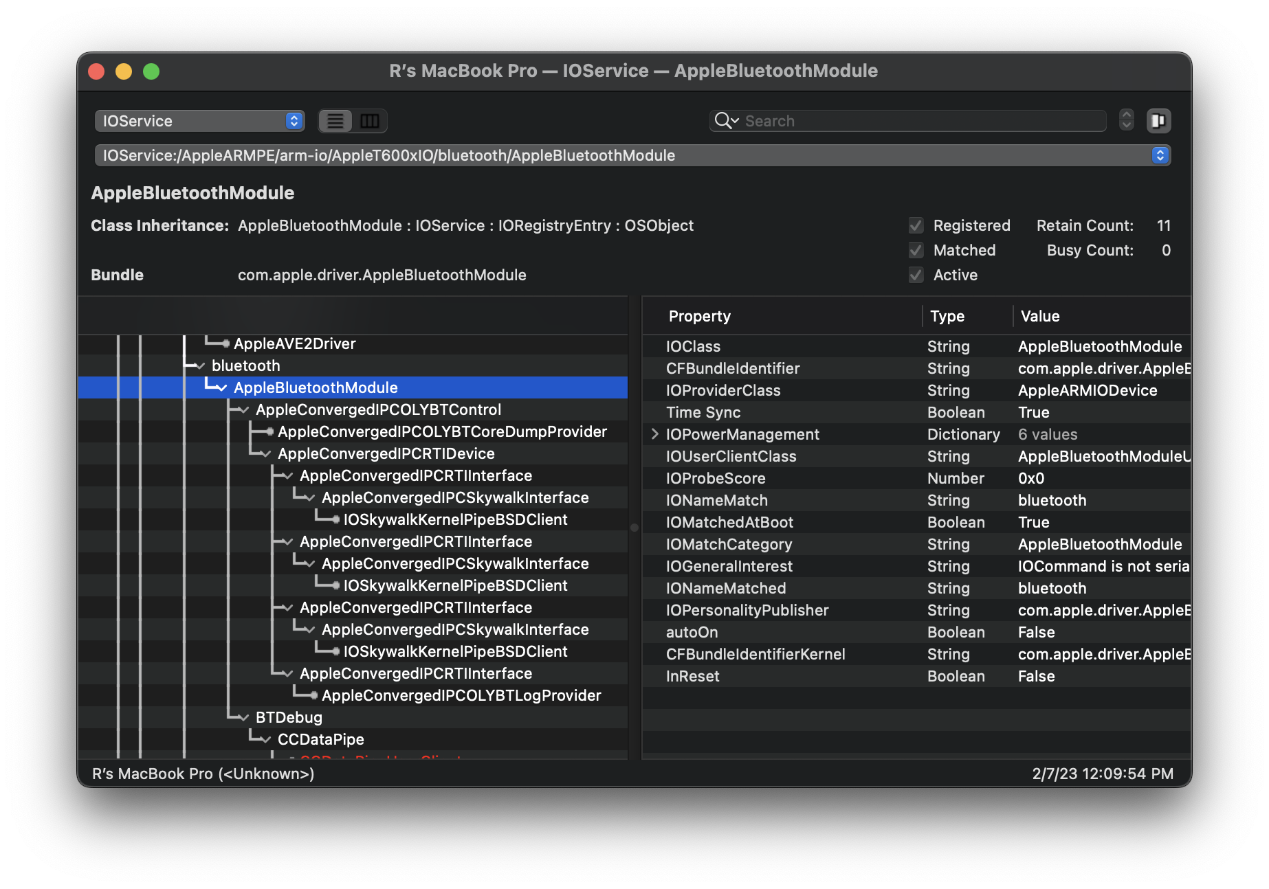The height and width of the screenshot is (889, 1269).
Task: Collapse the bluetooth tree node
Action: (200, 365)
